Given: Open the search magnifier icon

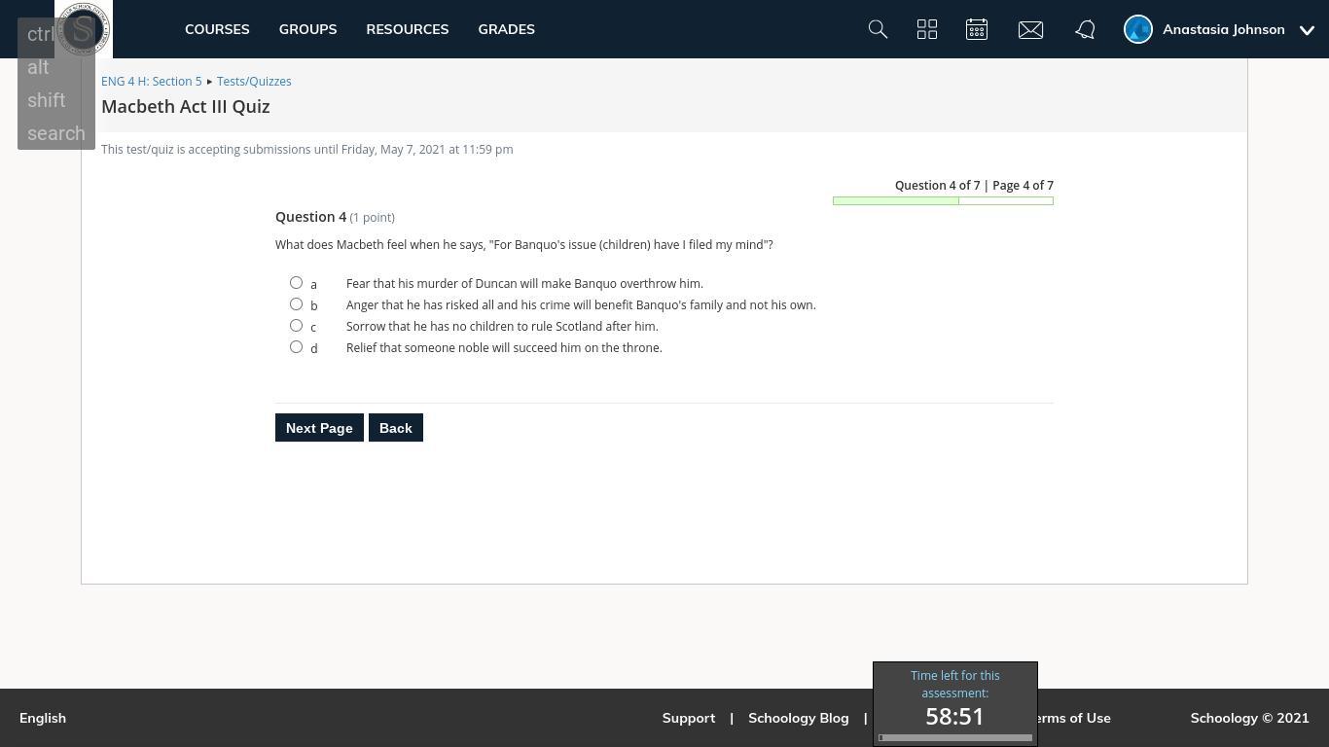Looking at the screenshot, I should point(878,29).
